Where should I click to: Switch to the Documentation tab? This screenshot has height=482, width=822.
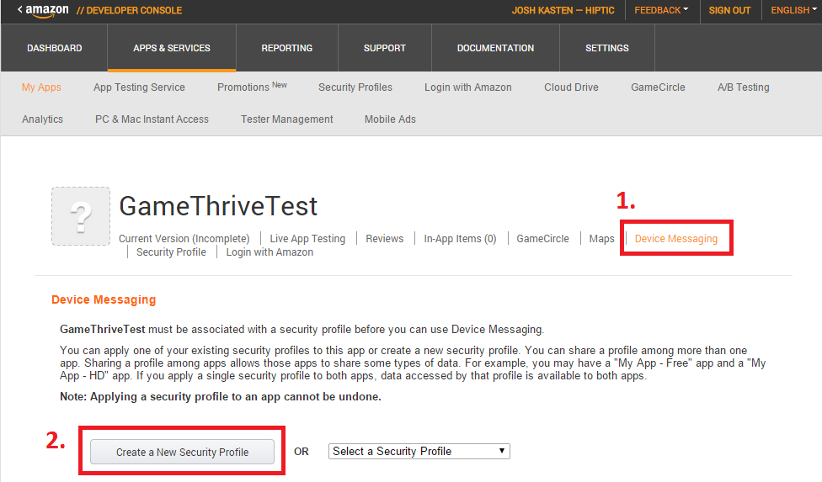pyautogui.click(x=495, y=48)
